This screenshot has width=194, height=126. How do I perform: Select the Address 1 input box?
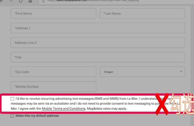coord(98,28)
